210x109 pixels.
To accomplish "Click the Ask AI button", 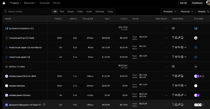I will (x=183, y=3).
